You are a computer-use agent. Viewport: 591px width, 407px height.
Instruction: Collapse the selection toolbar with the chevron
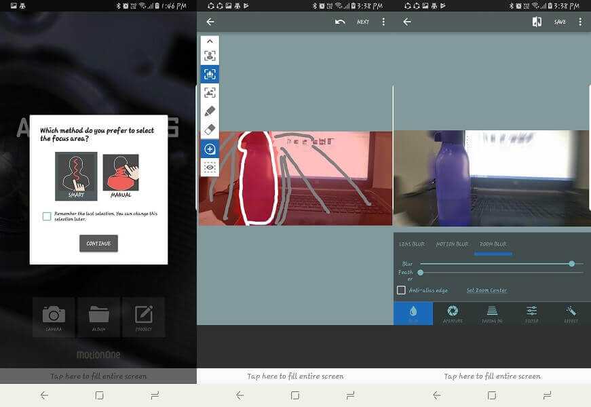pyautogui.click(x=210, y=41)
